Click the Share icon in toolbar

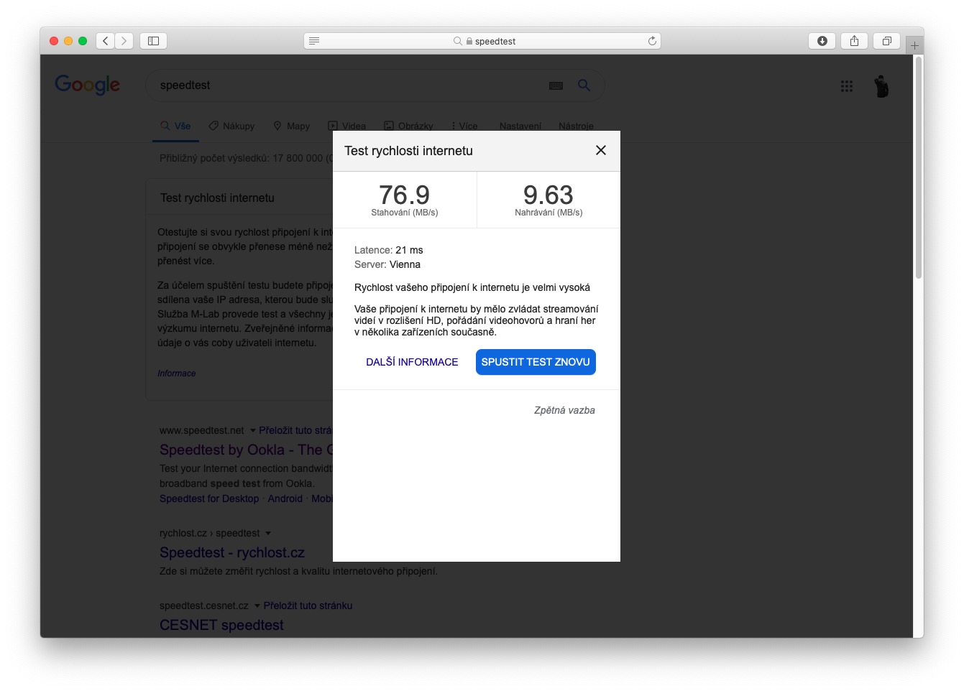[854, 41]
